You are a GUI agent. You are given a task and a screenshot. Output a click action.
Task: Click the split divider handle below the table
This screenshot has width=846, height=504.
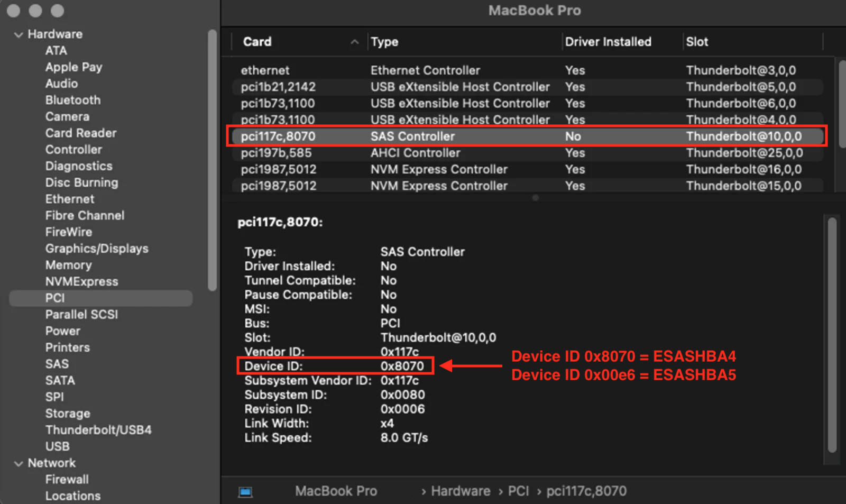(535, 198)
